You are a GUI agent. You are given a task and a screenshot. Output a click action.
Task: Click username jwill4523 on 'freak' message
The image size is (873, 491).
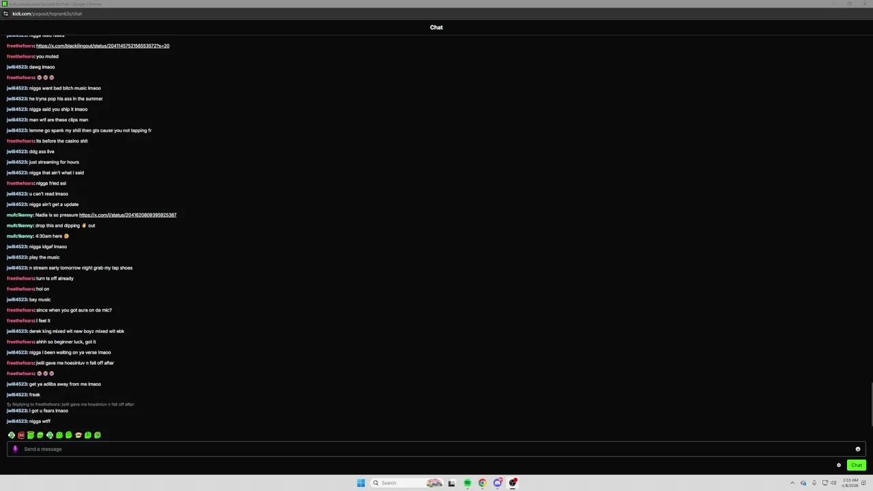[17, 395]
